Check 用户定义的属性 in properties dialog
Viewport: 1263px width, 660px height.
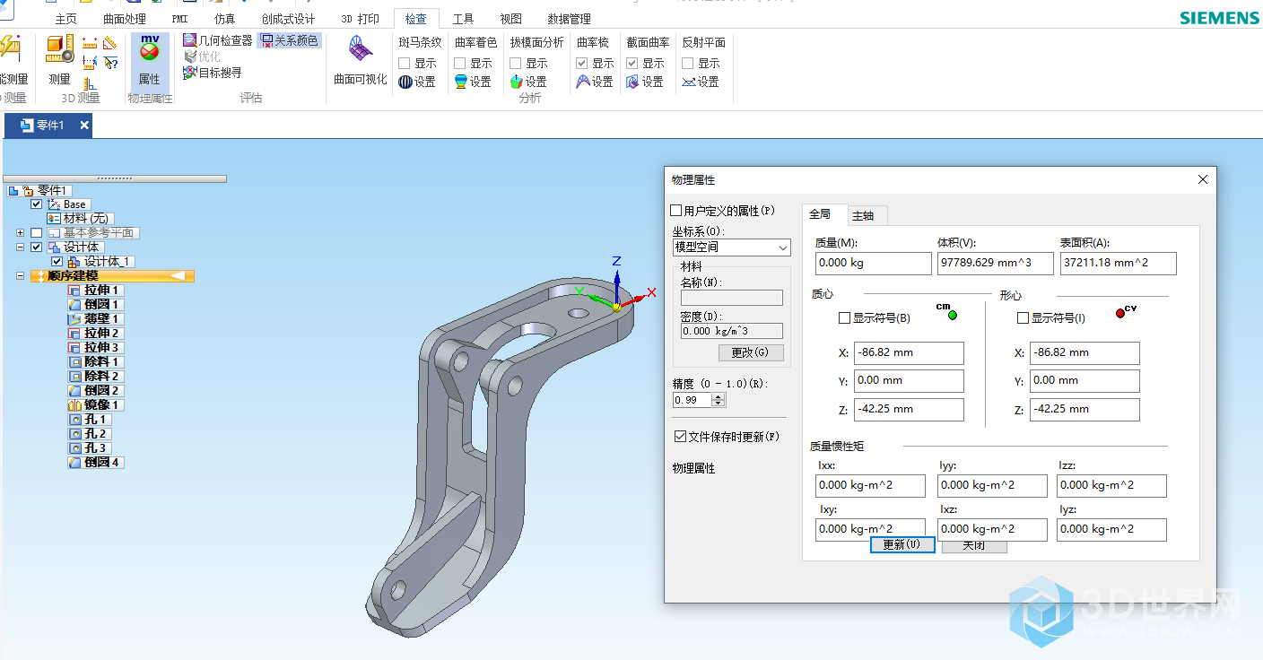pos(676,211)
